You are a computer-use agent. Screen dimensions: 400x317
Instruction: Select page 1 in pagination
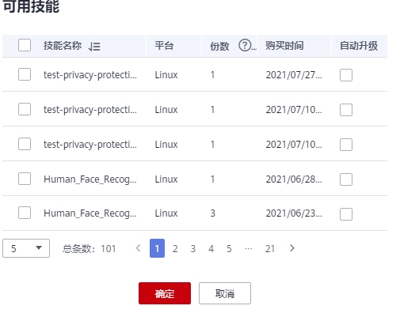tap(157, 248)
